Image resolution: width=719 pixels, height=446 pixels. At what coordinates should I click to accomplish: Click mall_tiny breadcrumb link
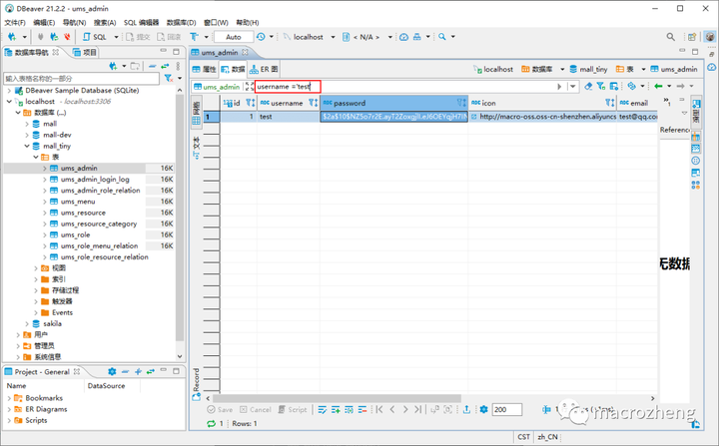pos(588,69)
